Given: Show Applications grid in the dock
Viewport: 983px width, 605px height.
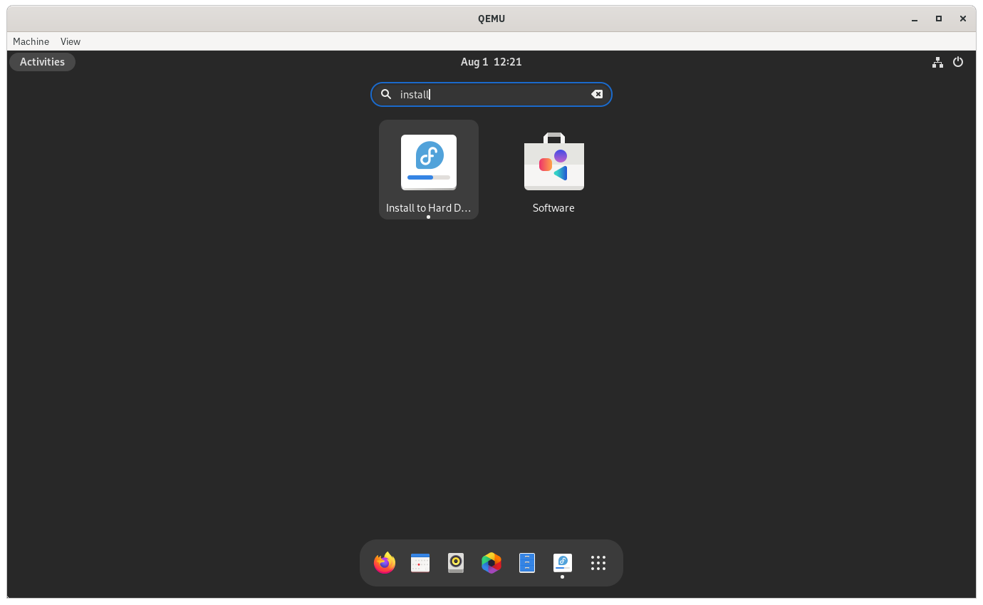Looking at the screenshot, I should [x=598, y=563].
